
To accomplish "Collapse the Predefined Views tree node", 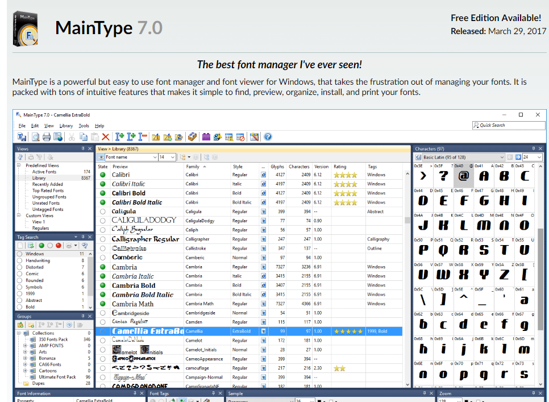I will [x=19, y=165].
